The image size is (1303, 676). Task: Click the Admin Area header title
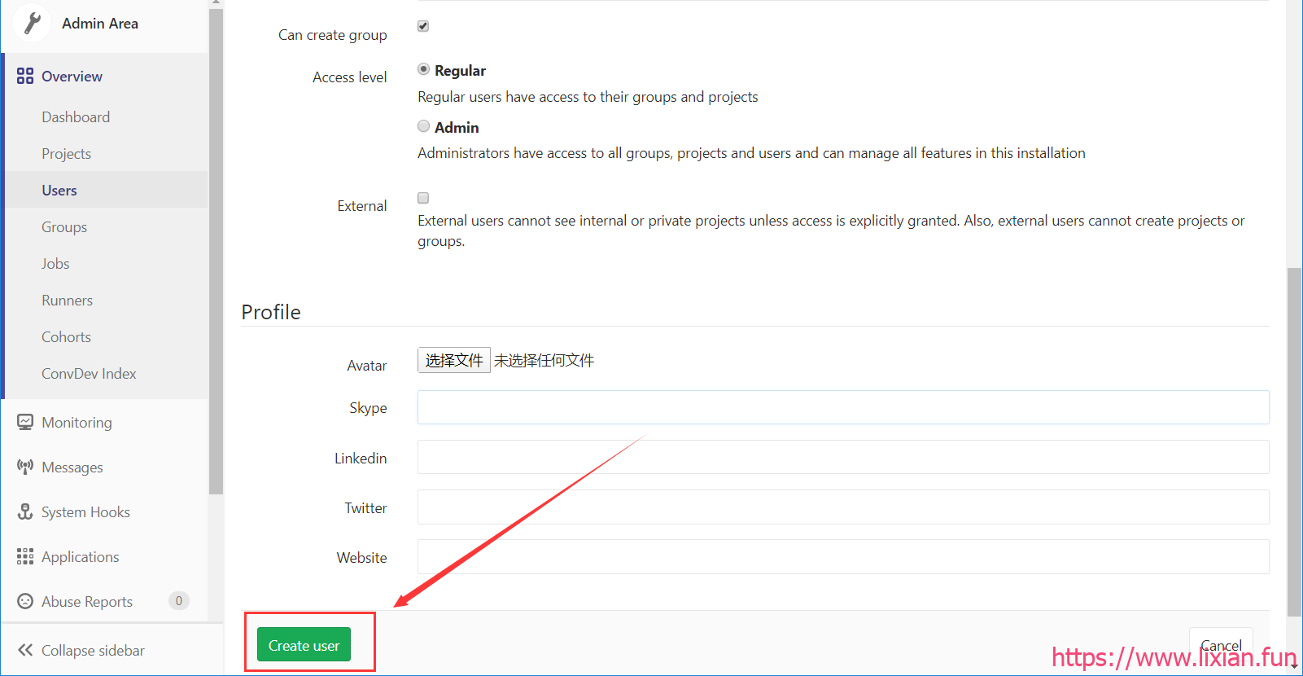100,24
